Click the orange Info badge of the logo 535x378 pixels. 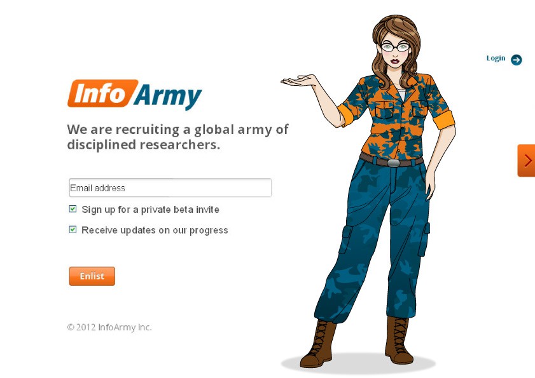102,93
